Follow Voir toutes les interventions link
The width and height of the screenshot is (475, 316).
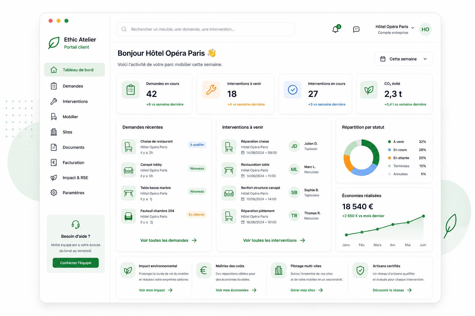click(274, 240)
